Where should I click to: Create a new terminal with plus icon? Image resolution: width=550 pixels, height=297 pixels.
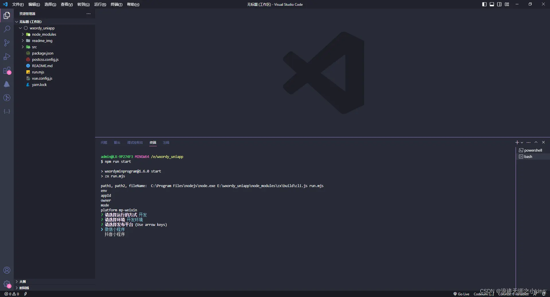point(517,143)
